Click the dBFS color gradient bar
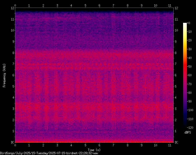This screenshot has width=196, height=155. [185, 75]
